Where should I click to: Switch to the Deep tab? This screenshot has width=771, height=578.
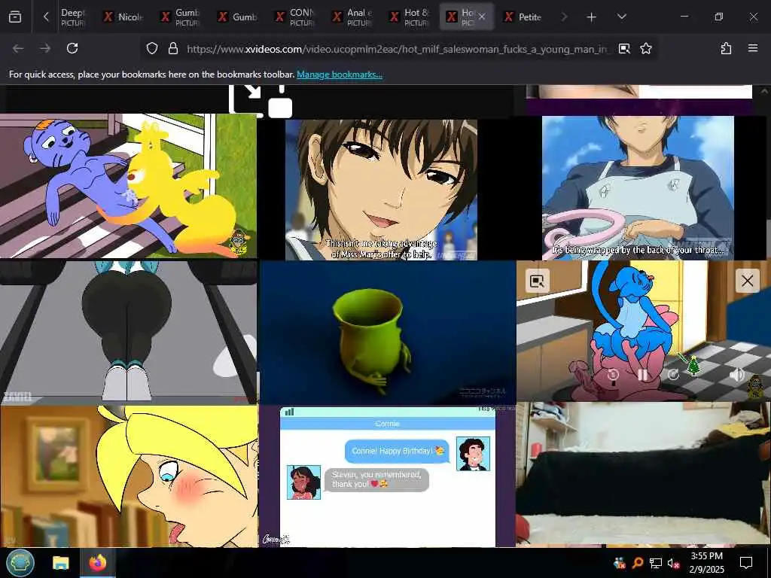point(73,17)
